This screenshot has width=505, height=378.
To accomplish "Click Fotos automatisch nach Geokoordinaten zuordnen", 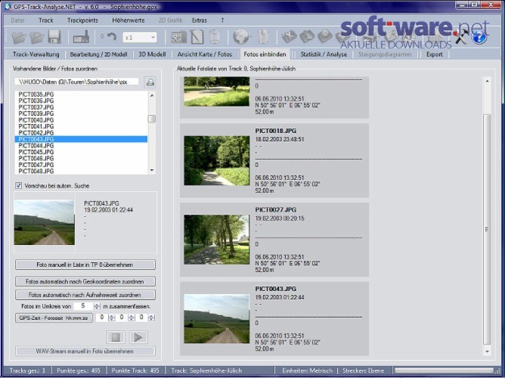I will tap(85, 281).
